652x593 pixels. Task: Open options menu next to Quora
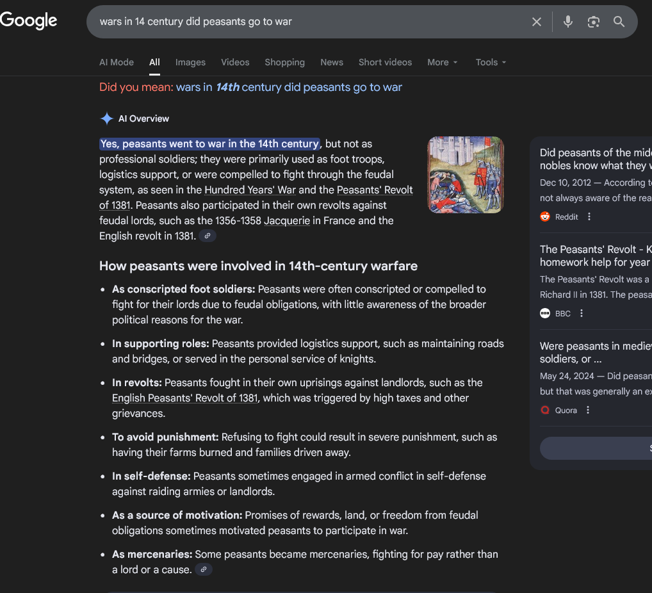pos(587,410)
